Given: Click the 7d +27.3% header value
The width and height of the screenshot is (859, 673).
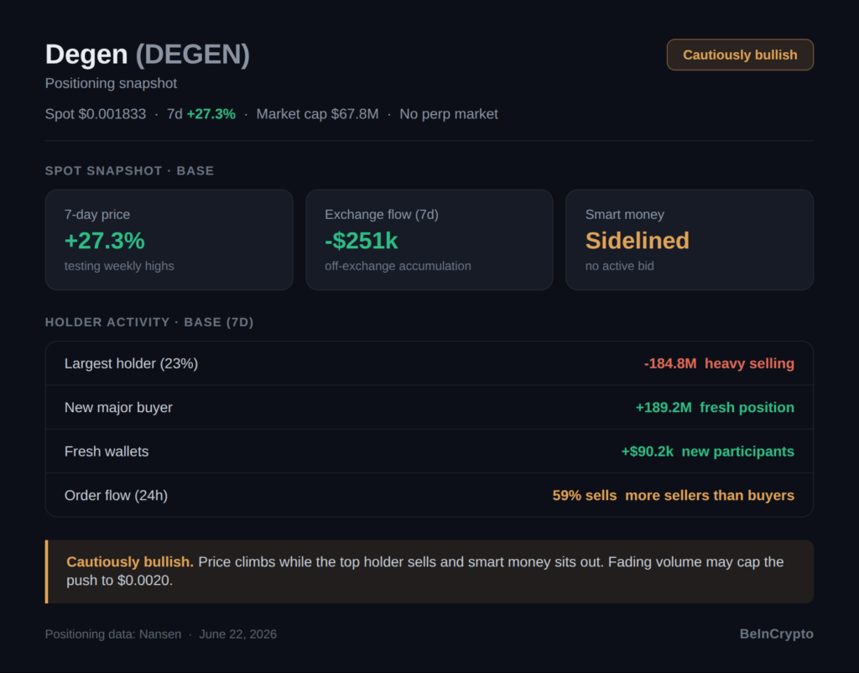Looking at the screenshot, I should [201, 114].
